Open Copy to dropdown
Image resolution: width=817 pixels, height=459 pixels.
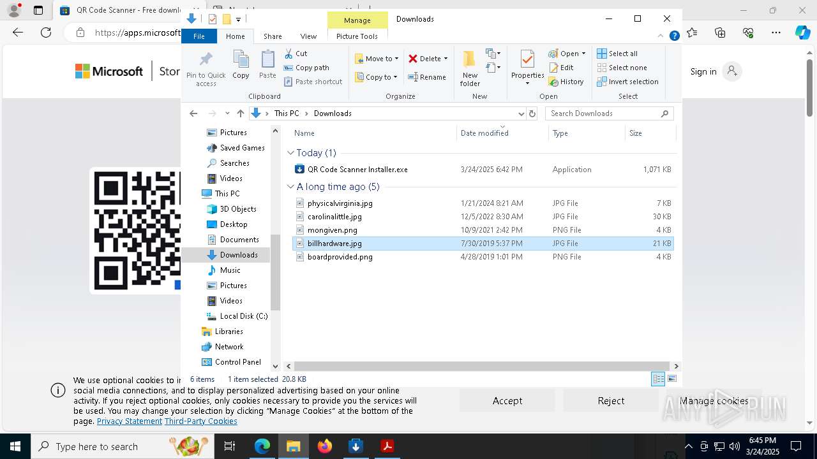[377, 77]
